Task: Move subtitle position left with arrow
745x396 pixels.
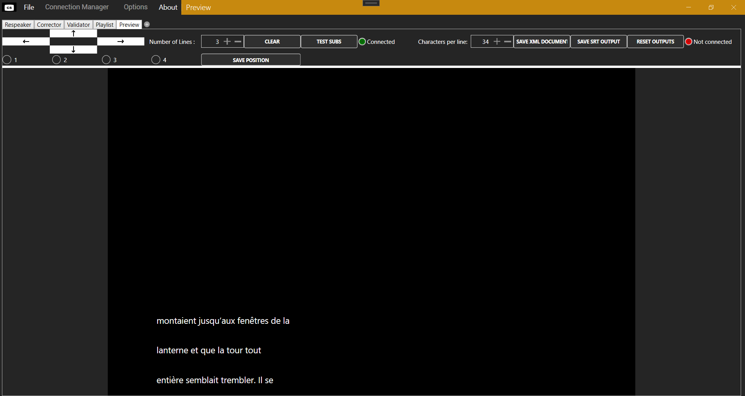Action: 26,42
